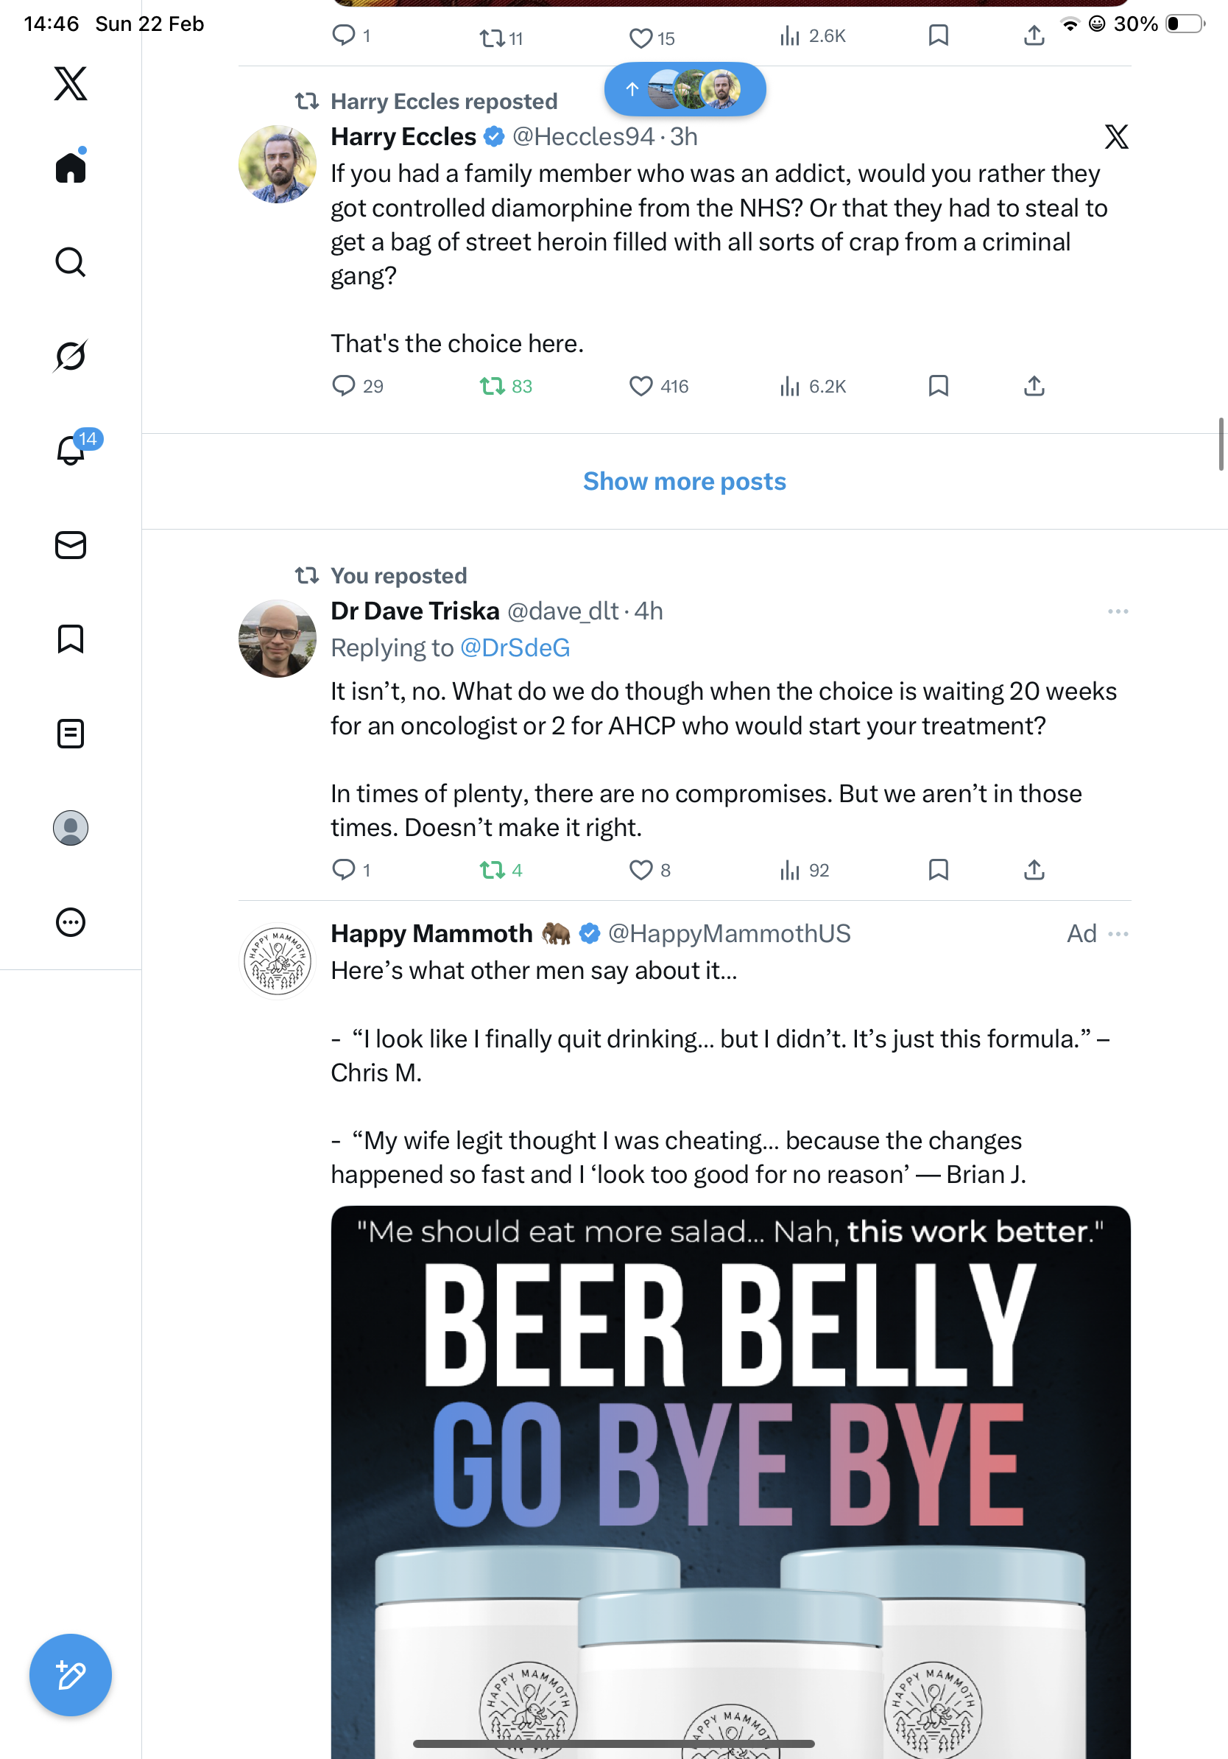This screenshot has height=1759, width=1228.
Task: Open Bookmarks in the left sidebar
Action: pyautogui.click(x=71, y=639)
